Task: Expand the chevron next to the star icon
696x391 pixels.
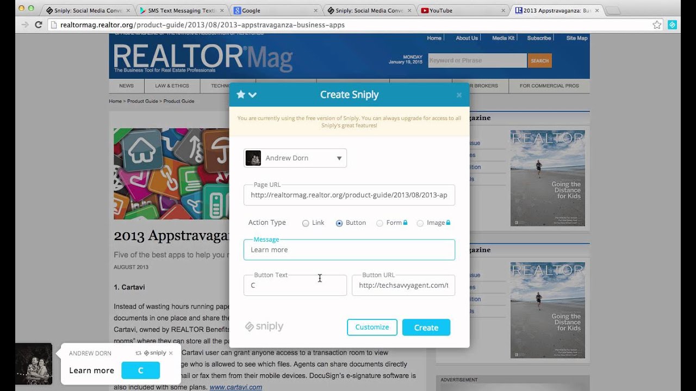Action: (x=252, y=95)
